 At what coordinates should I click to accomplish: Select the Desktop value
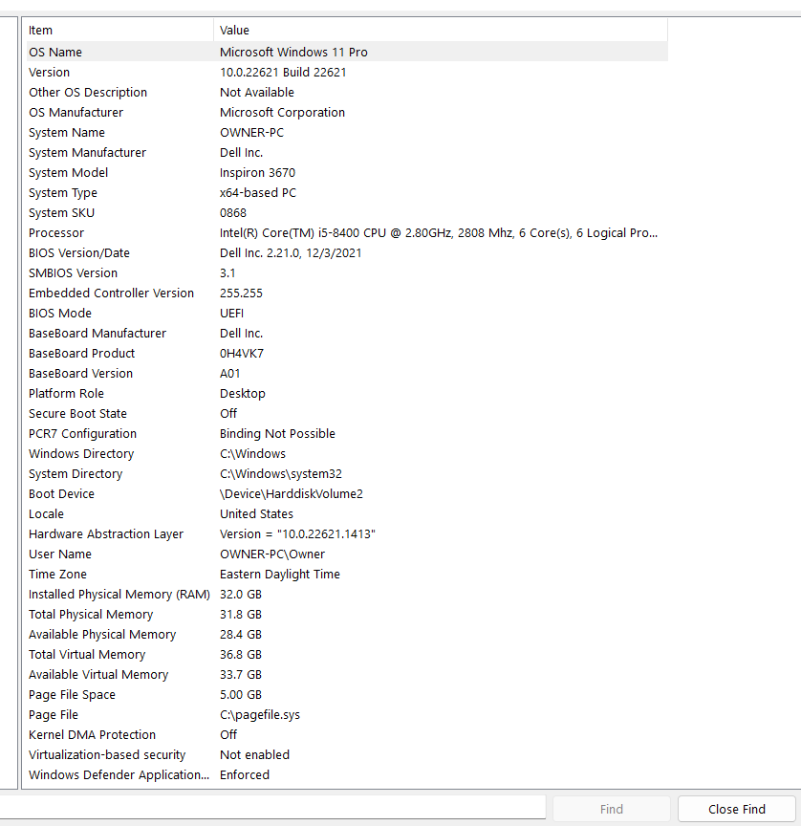242,394
